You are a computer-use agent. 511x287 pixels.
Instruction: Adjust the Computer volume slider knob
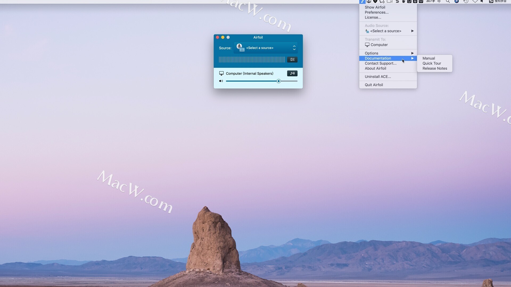point(278,81)
